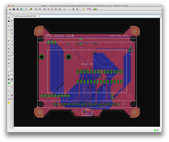169x142 pixels.
Task: Select the Meander tool
Action: click(x=9, y=63)
